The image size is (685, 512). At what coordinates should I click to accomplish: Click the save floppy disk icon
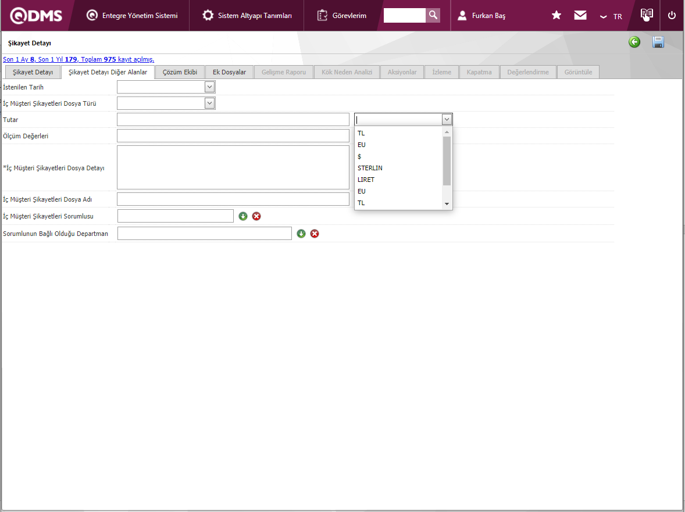pos(658,42)
